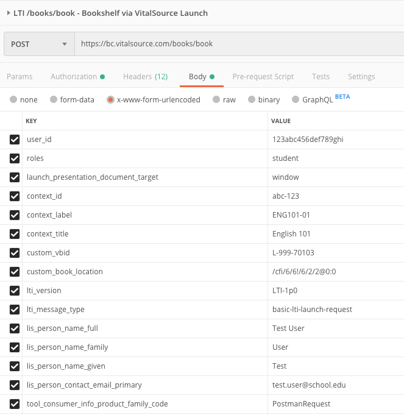404x415 pixels.
Task: Disable the lis_person_name_full row
Action: 15,328
